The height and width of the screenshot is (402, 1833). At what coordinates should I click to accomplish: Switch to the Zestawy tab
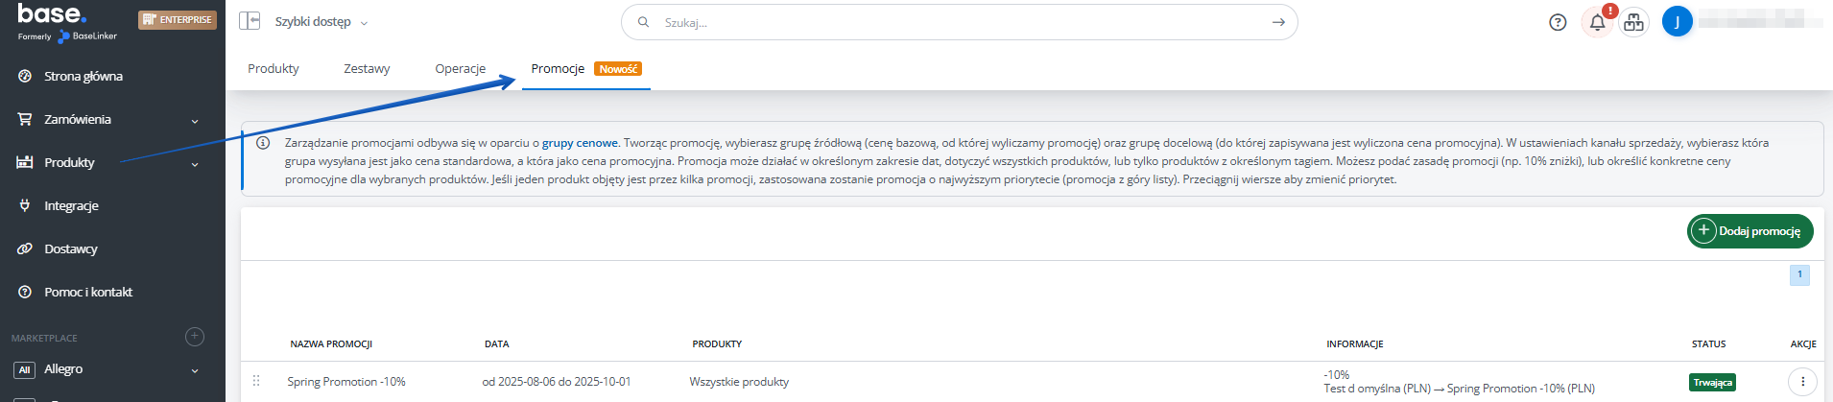pos(367,68)
